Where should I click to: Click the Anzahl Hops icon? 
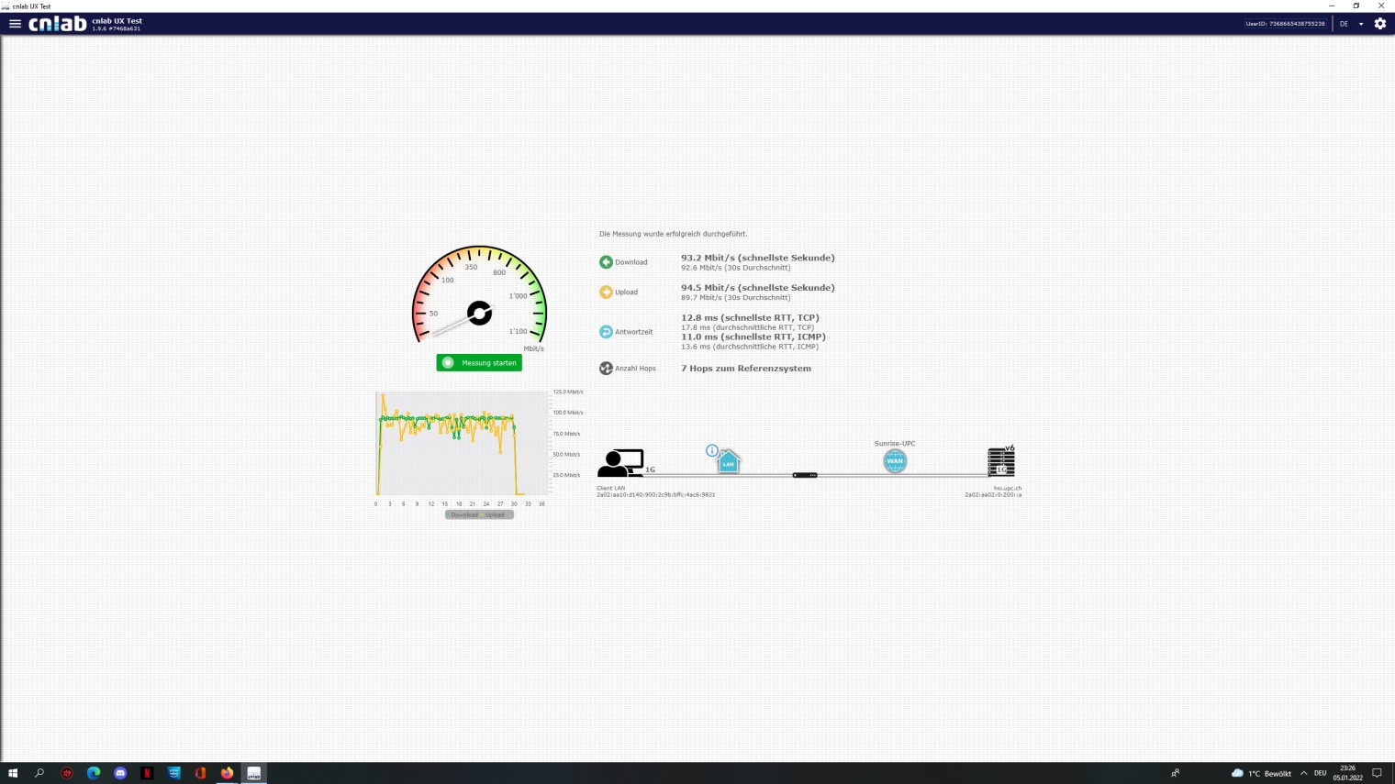606,369
